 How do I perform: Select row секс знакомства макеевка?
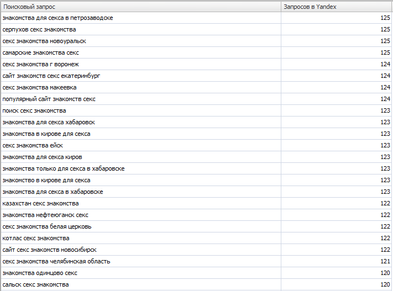[196, 87]
